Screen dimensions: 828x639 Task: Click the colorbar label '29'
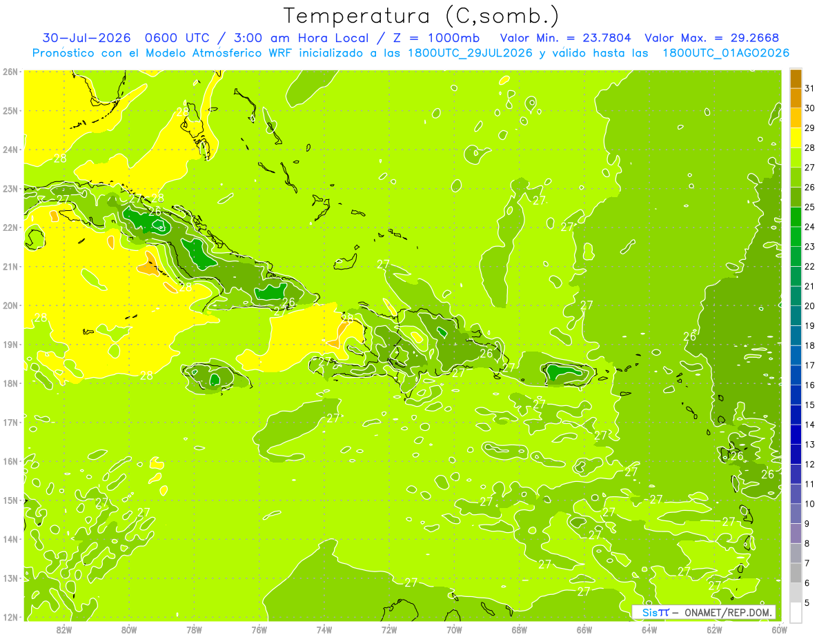[809, 128]
